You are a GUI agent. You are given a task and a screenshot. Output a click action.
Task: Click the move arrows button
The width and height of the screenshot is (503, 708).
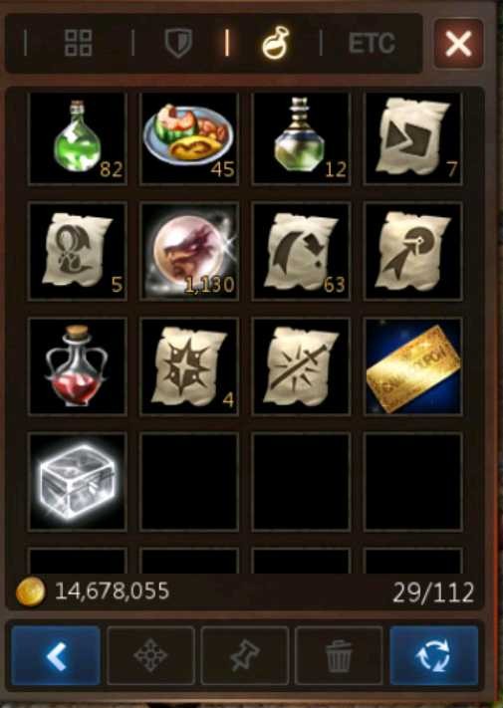[150, 655]
